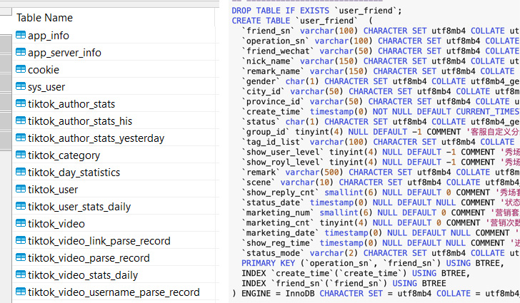Image resolution: width=520 pixels, height=303 pixels.
Task: Select the tiktok_author_stats_yesterday table name
Action: 96,138
